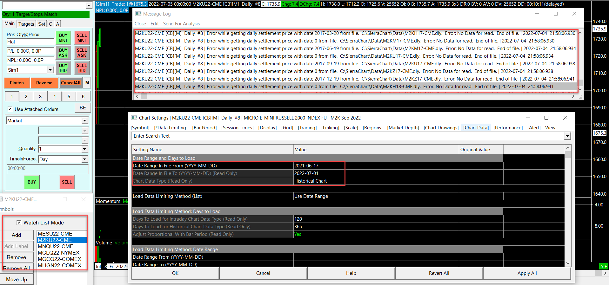This screenshot has width=609, height=285.
Task: Open the [Trading] settings tab
Action: pos(307,127)
